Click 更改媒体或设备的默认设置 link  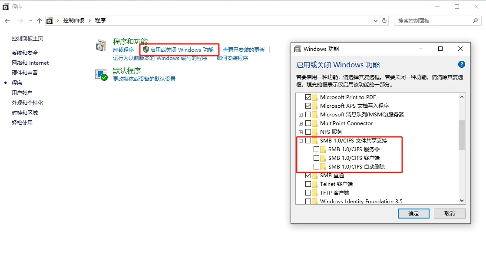click(x=144, y=79)
